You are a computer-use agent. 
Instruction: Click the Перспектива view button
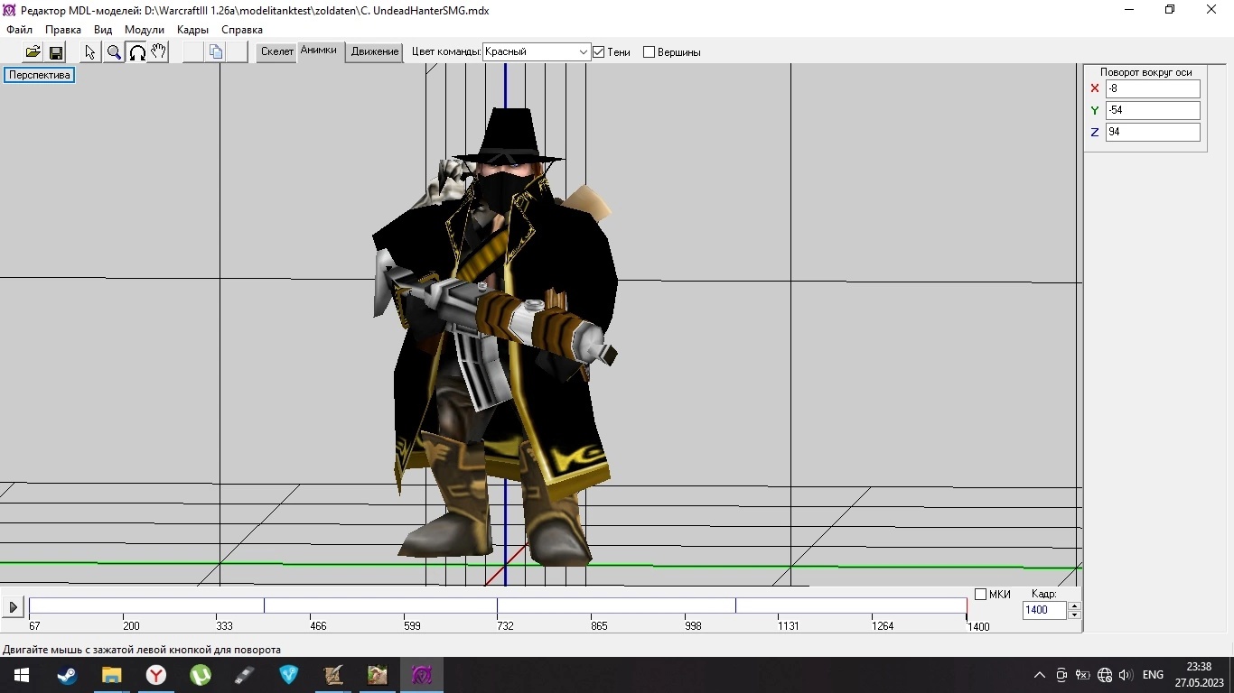point(40,75)
